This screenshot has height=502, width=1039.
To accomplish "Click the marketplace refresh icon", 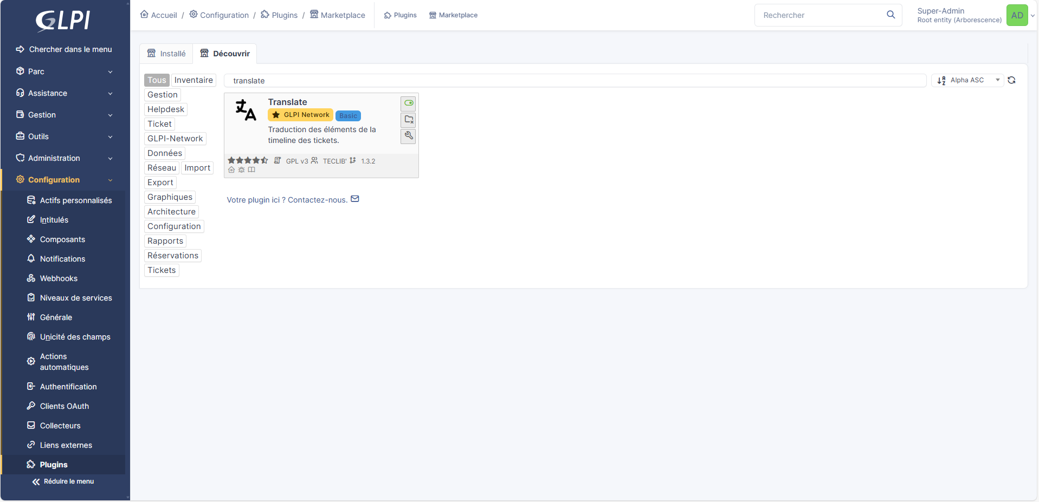I will 1011,80.
